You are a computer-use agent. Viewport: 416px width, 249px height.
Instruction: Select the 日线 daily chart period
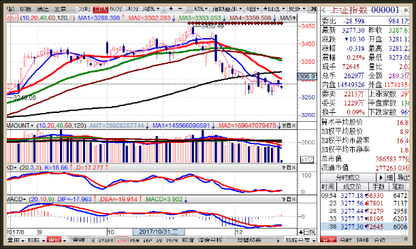click(101, 10)
